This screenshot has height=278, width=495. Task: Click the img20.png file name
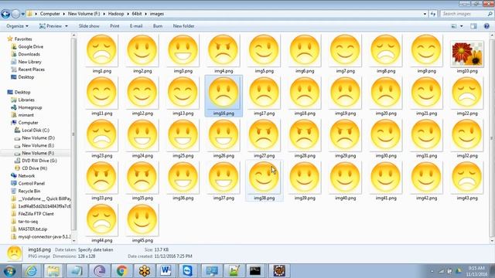(386, 114)
